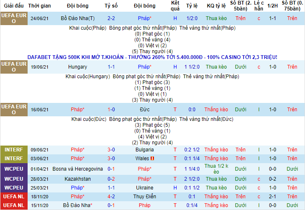Open the DAFABET promotional banner link

point(152,57)
